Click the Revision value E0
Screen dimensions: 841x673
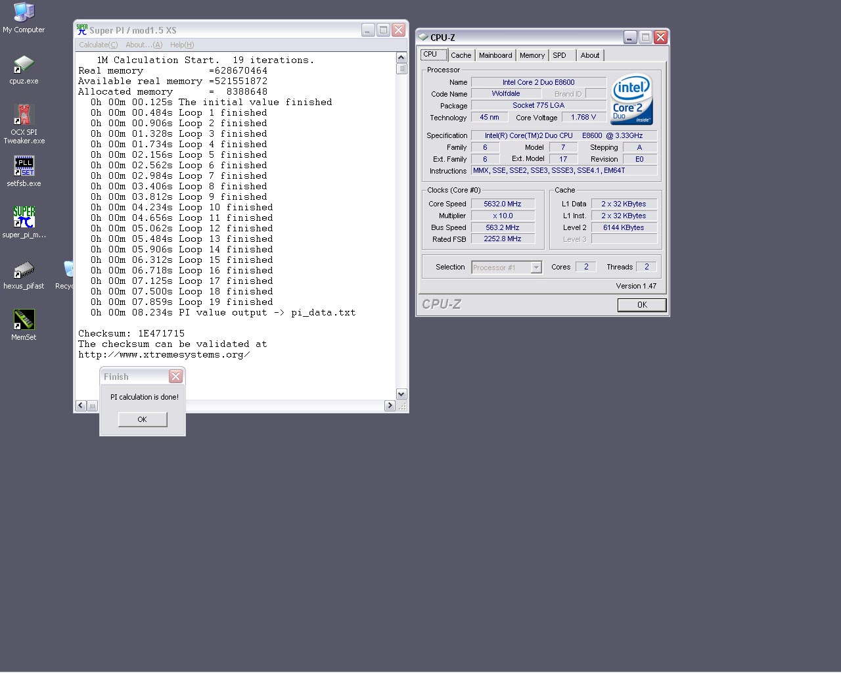(639, 159)
